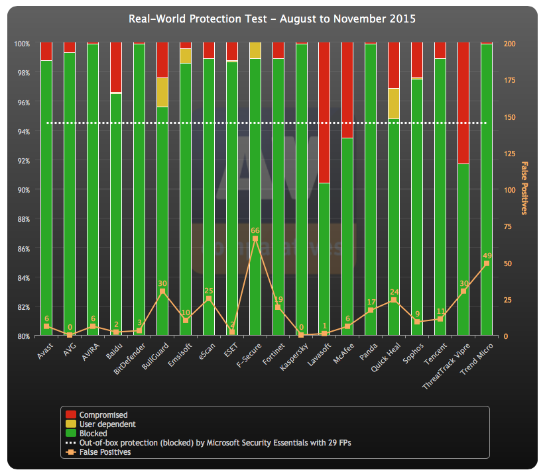Click the BitDefender axis label

(129, 359)
